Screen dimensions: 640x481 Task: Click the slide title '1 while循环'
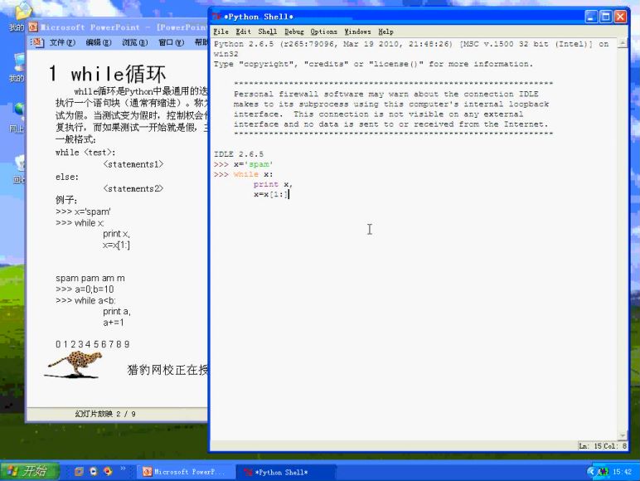pyautogui.click(x=107, y=74)
